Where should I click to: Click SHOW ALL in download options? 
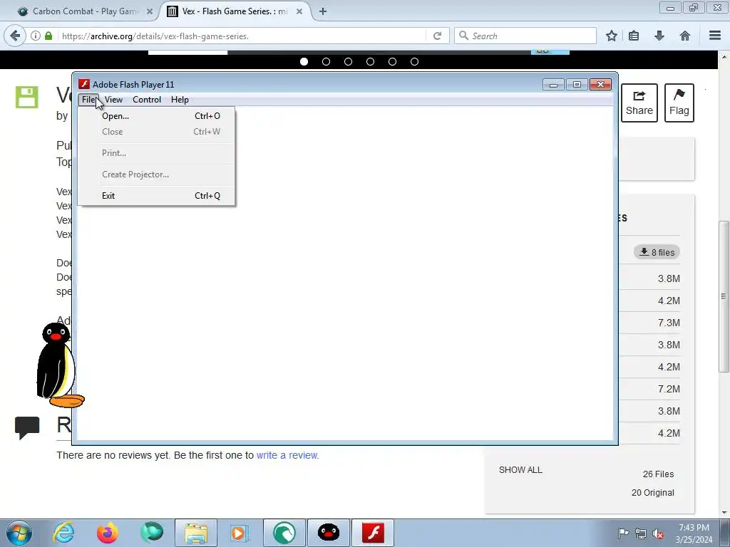point(520,470)
